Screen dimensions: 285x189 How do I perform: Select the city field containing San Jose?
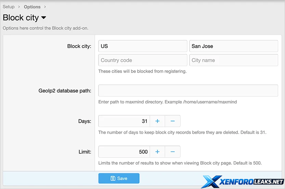click(233, 46)
